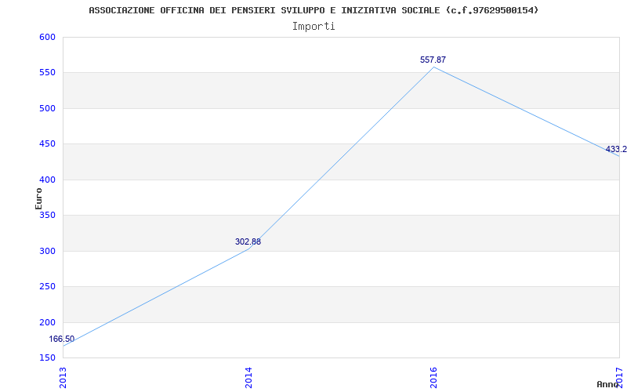Click the 2017 x-axis year label
Screen dimensions: 627x392
(x=619, y=378)
